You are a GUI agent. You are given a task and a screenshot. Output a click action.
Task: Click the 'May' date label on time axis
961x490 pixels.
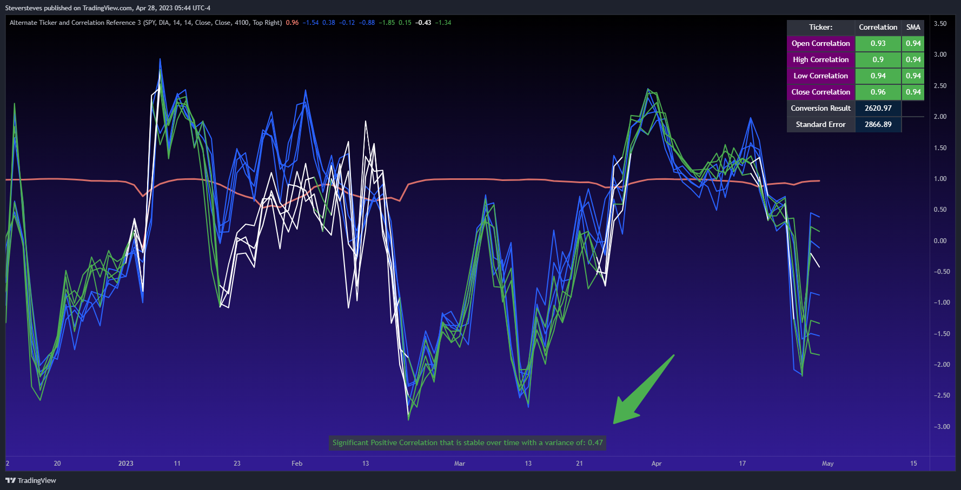click(828, 464)
